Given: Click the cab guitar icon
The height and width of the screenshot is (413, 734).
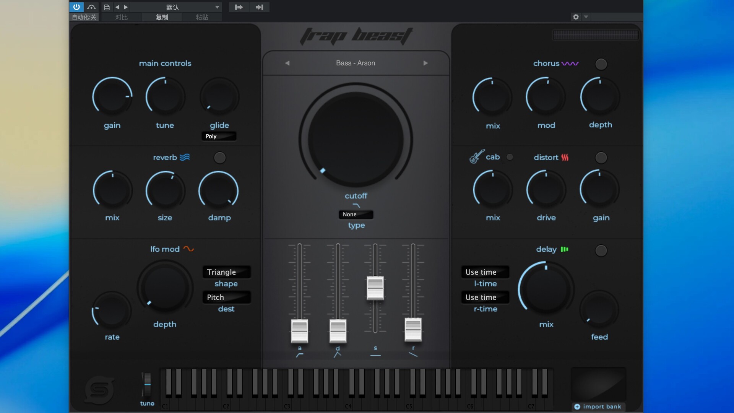Looking at the screenshot, I should 477,157.
